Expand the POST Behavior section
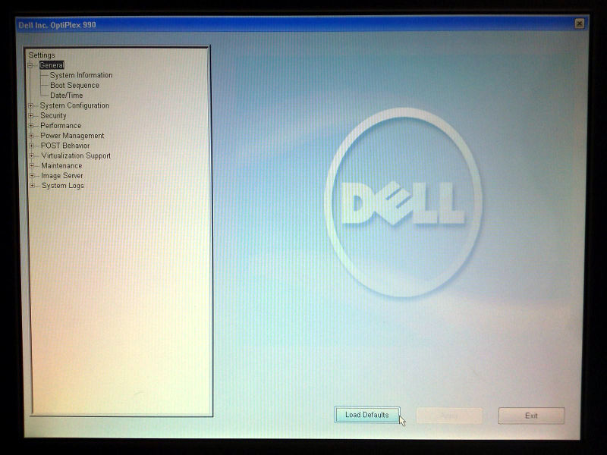The image size is (607, 455). click(32, 146)
